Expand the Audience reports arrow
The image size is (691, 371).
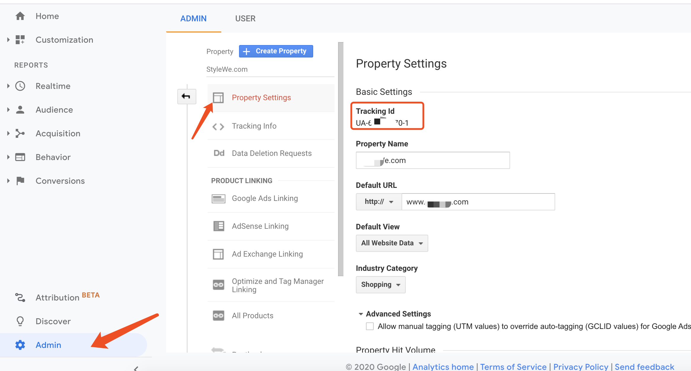click(8, 110)
